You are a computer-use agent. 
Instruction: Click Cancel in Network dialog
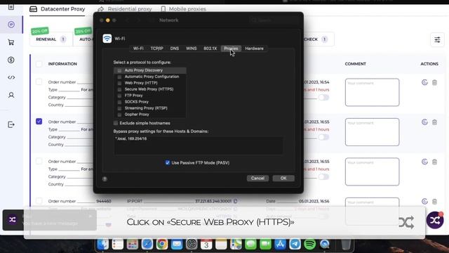(x=257, y=178)
